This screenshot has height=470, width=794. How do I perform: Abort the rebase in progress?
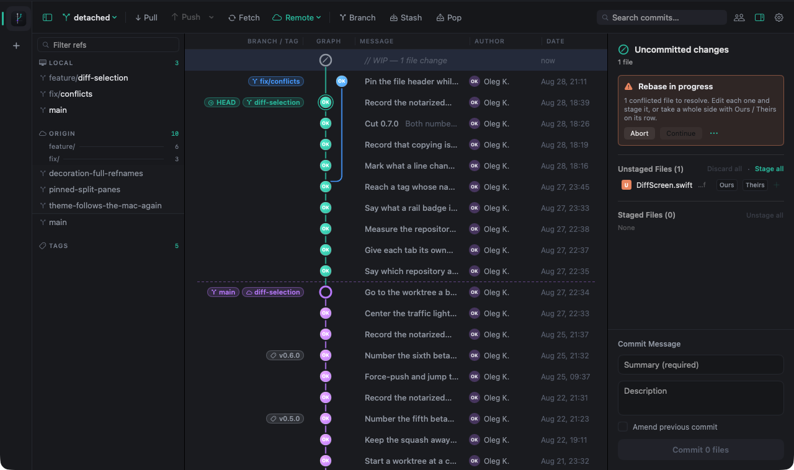click(x=640, y=133)
